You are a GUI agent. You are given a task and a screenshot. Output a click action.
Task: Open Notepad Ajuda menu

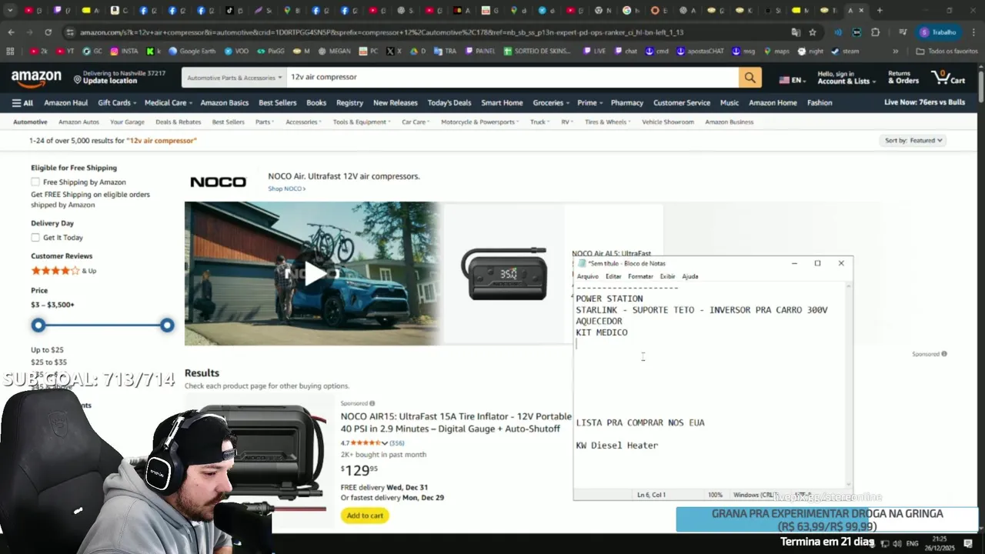tap(690, 276)
